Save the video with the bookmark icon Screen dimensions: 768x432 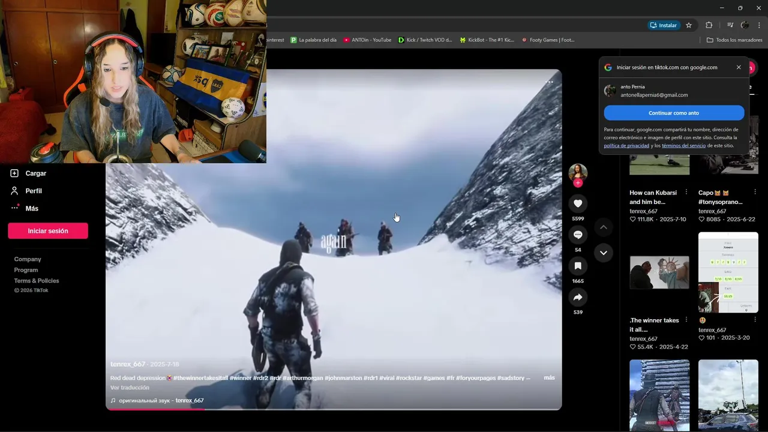(578, 266)
